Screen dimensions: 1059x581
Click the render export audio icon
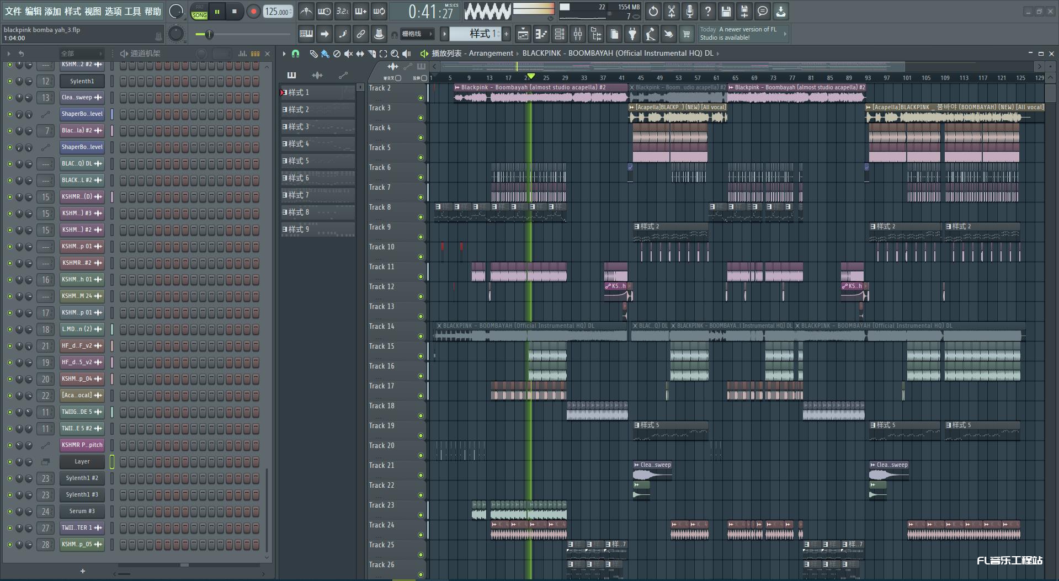744,11
